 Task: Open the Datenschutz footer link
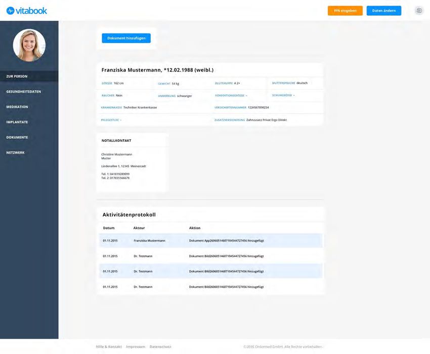(160, 347)
